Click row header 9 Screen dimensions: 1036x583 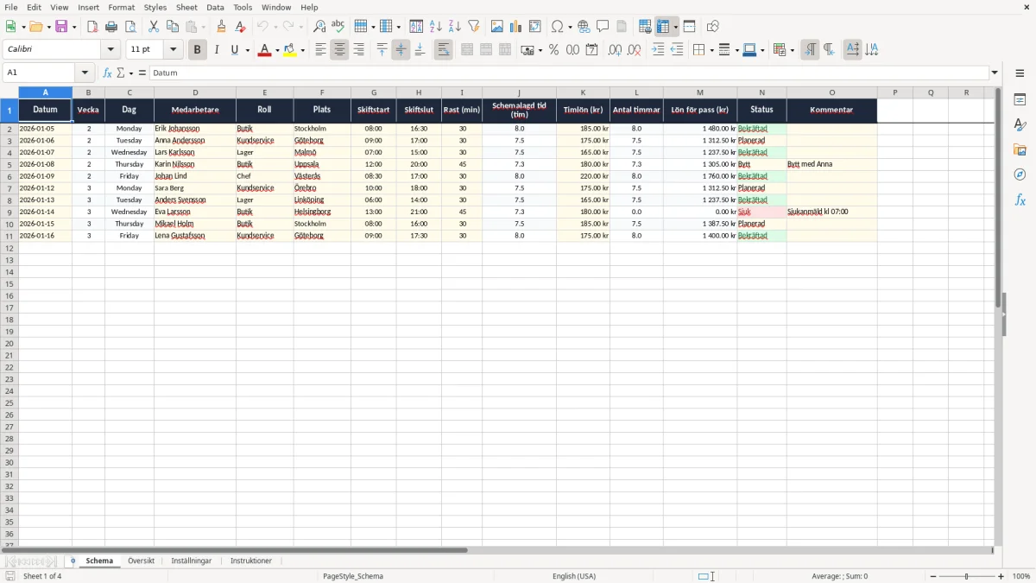9,212
